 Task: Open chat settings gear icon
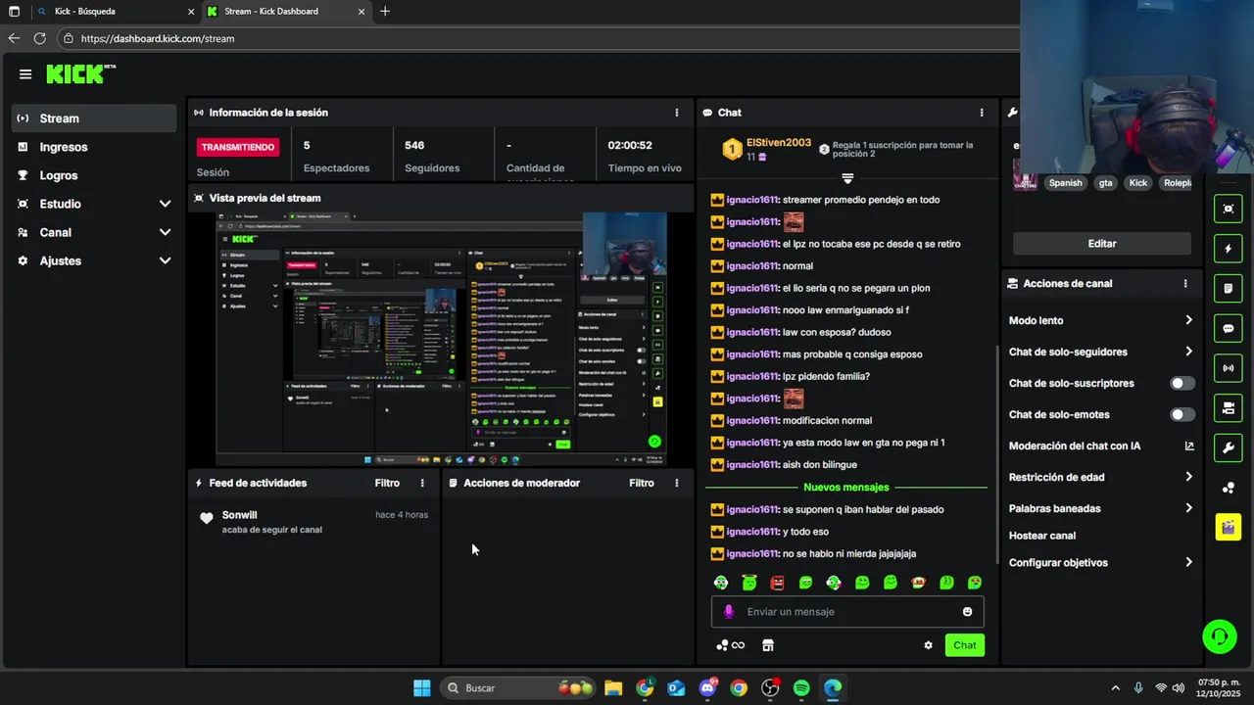click(x=928, y=645)
